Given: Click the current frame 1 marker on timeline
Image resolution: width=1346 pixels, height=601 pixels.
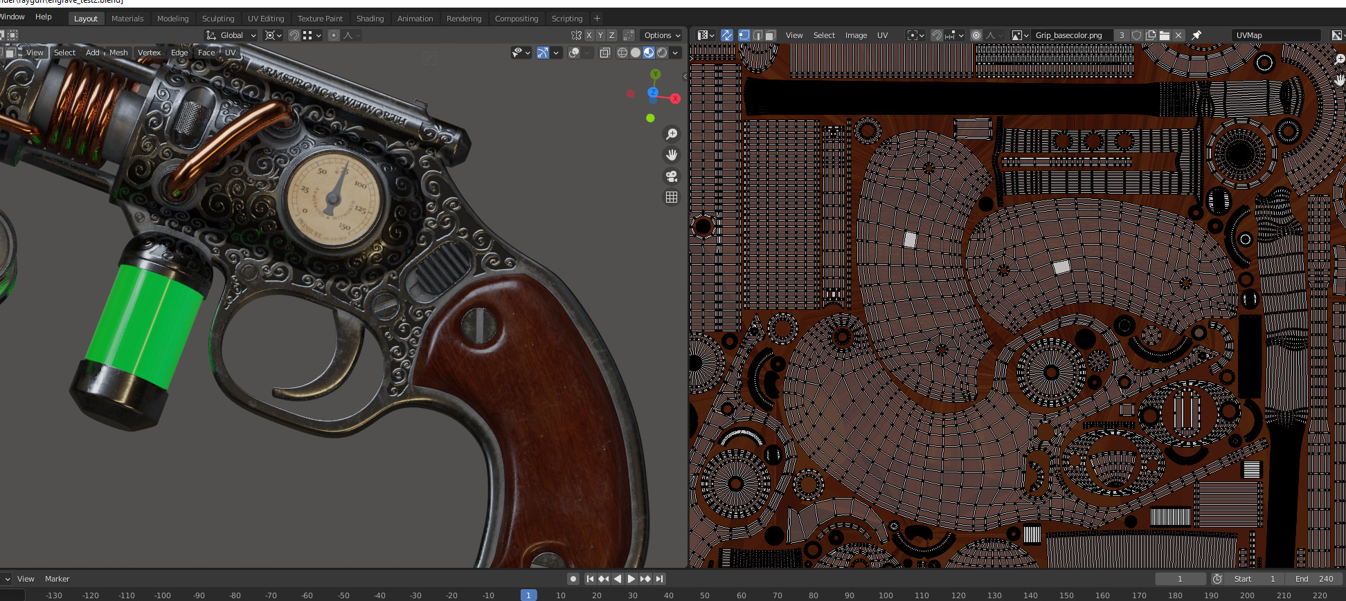Looking at the screenshot, I should 528,595.
